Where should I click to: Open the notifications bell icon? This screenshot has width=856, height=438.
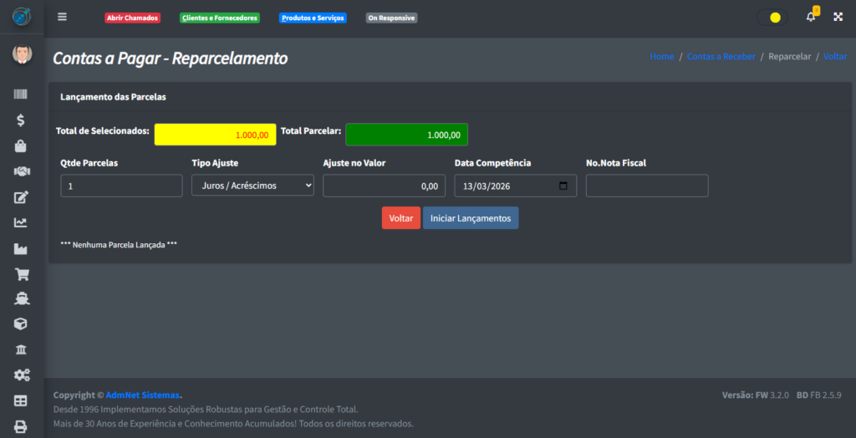(x=810, y=17)
